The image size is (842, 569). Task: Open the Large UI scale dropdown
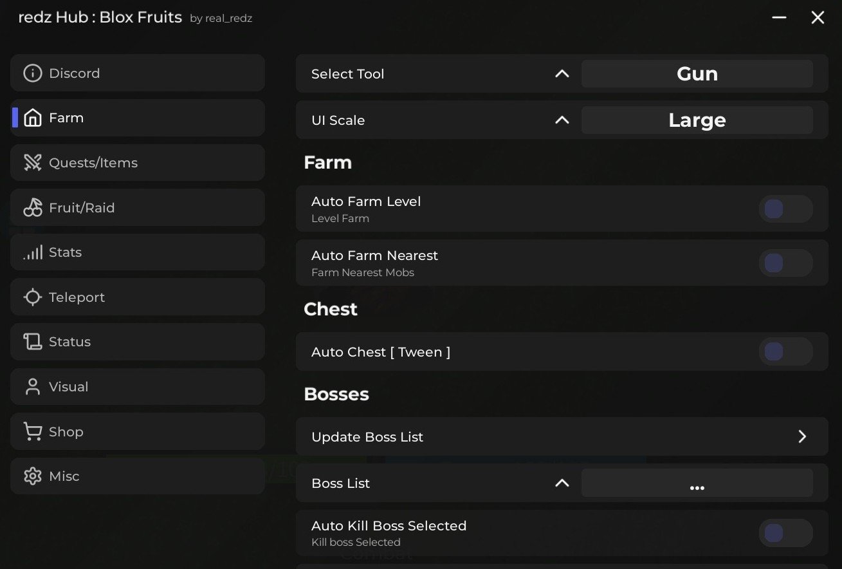pyautogui.click(x=697, y=120)
